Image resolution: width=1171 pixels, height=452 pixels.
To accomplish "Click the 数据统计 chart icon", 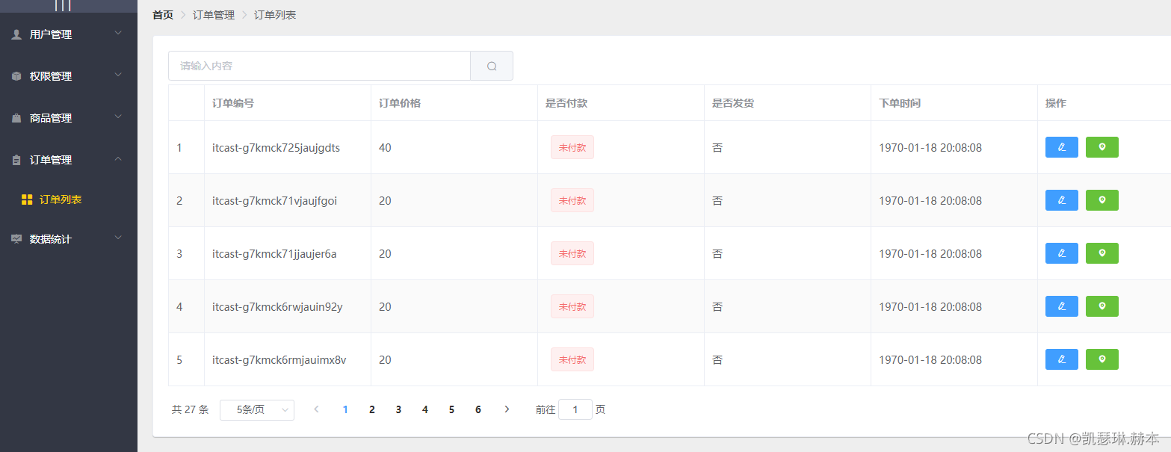I will point(16,239).
